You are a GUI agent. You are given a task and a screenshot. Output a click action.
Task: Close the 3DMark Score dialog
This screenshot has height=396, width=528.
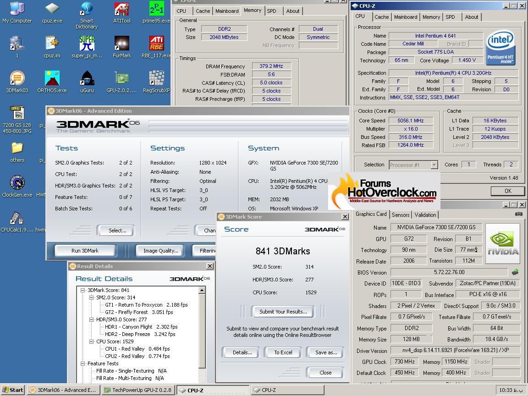pyautogui.click(x=325, y=373)
